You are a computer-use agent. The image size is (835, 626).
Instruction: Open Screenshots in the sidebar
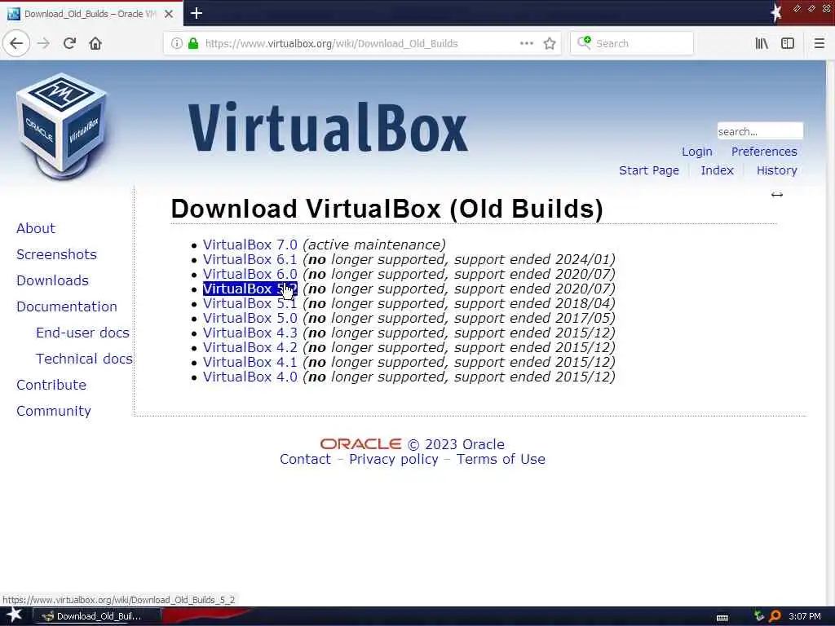click(x=56, y=254)
